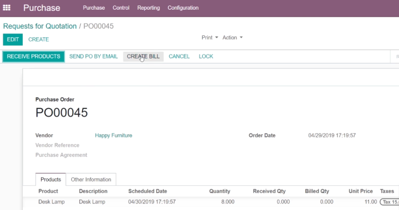Screen dimensions: 399x210
Task: Open the Happy Furniture vendor link
Action: [x=113, y=136]
